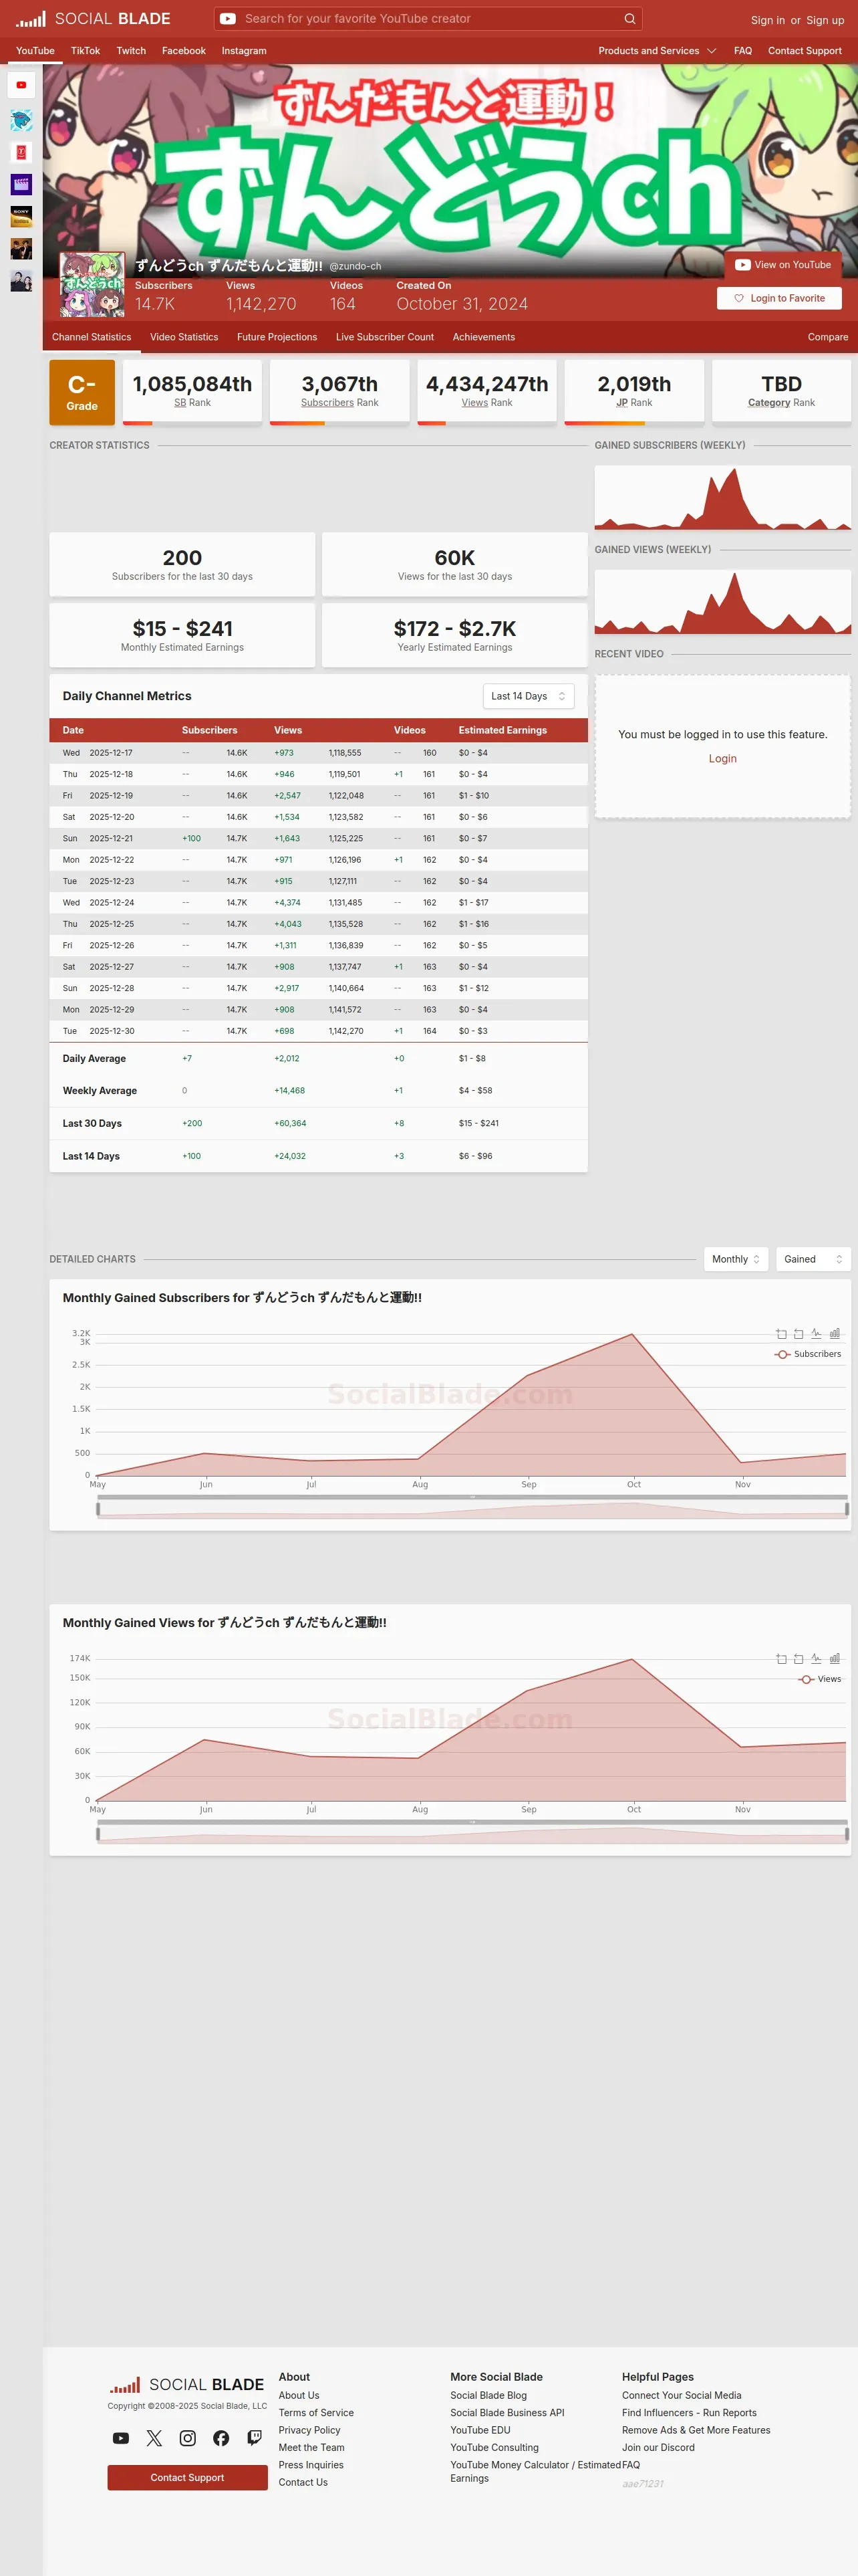Click the red footer Contact Support button
Screen dimensions: 858x2576
coord(188,2477)
